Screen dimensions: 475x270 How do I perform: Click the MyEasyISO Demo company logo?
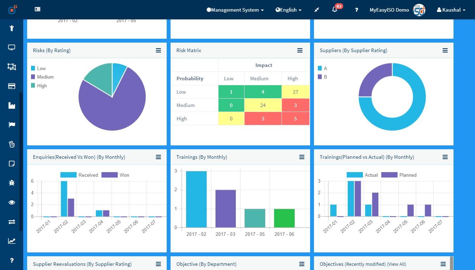tap(419, 10)
